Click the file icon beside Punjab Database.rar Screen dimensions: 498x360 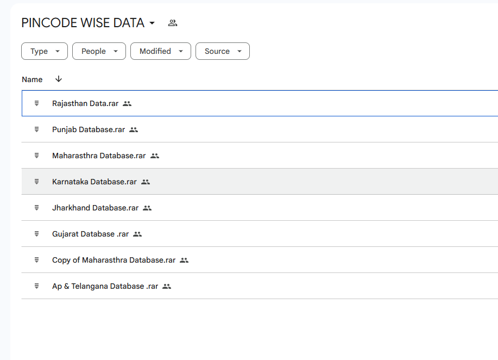pos(36,129)
